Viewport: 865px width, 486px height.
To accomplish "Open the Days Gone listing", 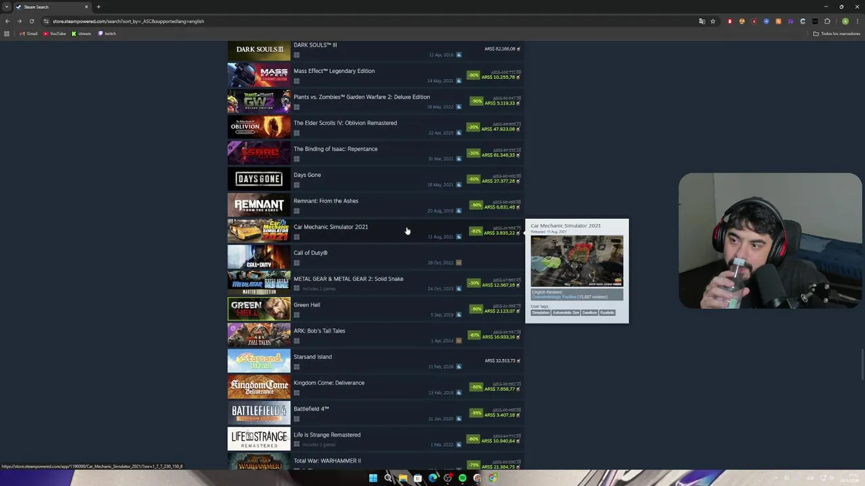I will point(374,180).
